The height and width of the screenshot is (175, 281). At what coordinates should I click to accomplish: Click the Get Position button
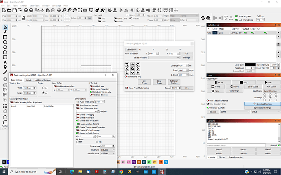tap(132, 50)
